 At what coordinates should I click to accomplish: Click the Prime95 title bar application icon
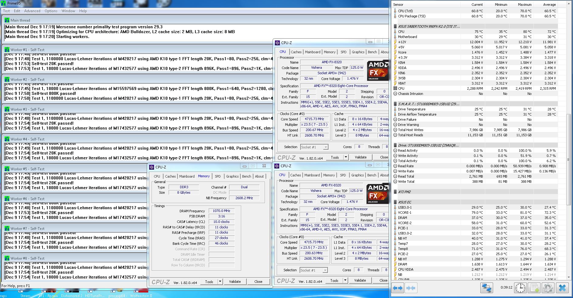[x=3, y=3]
